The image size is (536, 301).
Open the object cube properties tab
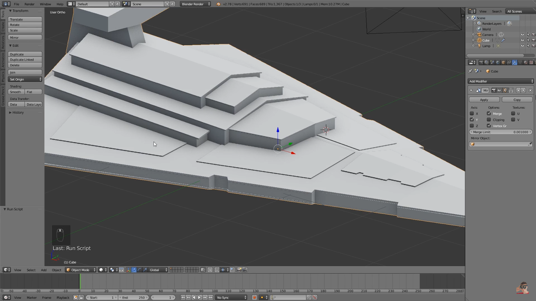coord(503,63)
